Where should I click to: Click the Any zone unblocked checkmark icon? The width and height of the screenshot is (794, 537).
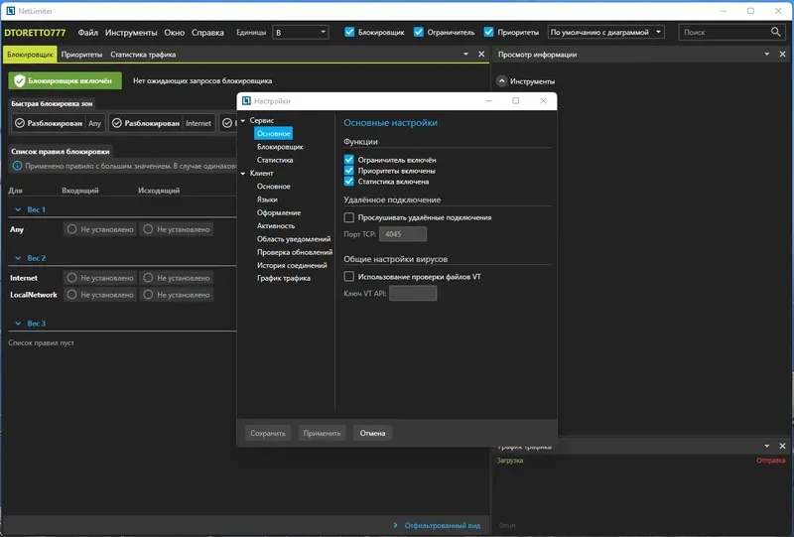tap(20, 123)
